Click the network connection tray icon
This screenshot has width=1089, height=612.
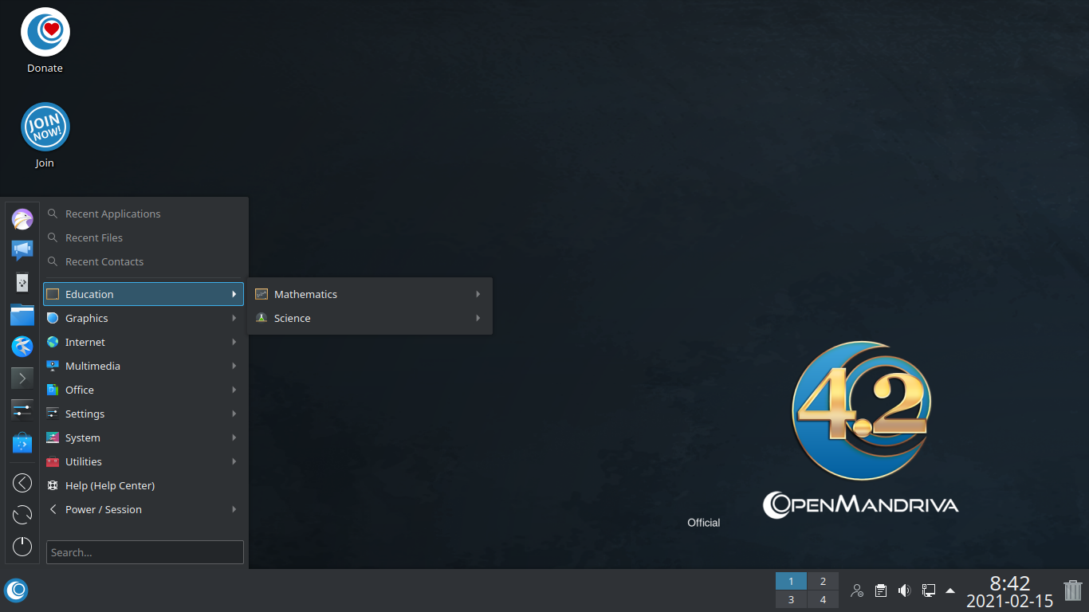928,590
